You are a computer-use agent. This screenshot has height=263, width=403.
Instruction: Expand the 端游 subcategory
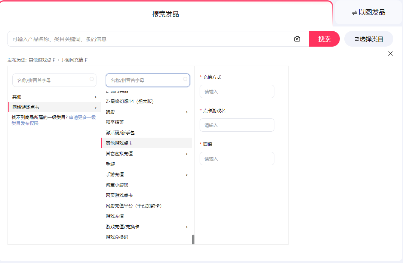(x=187, y=112)
